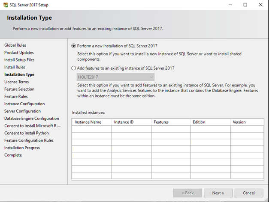Click the disabled Back button
Viewport: 269px width, 202px height.
[x=187, y=193]
